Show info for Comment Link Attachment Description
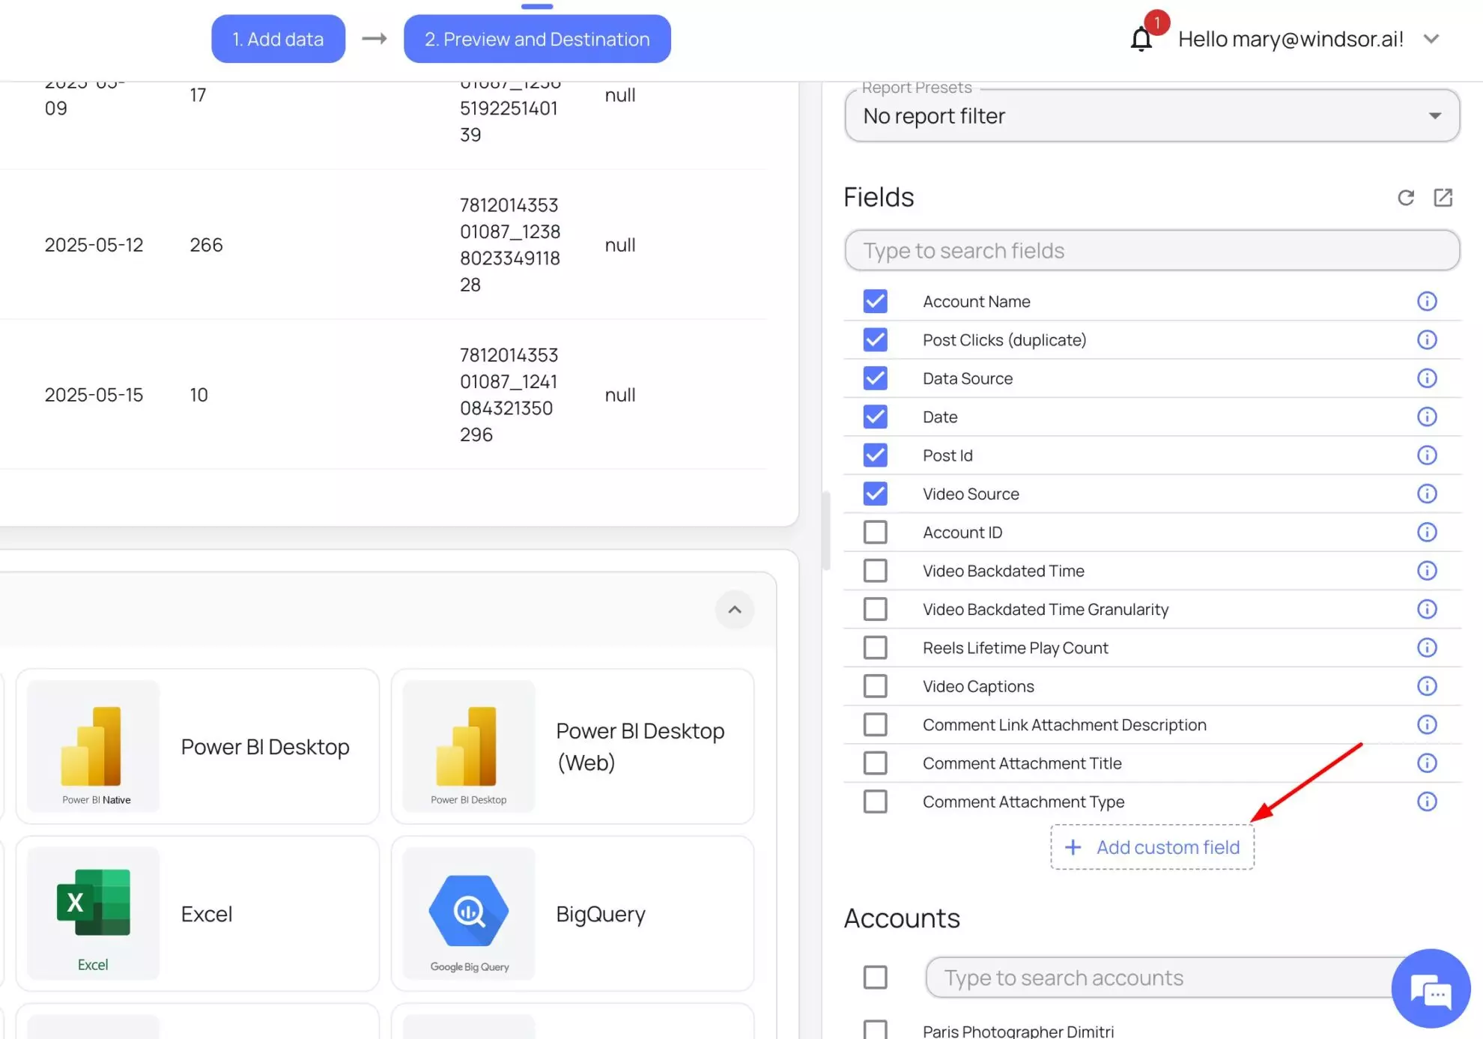Screen dimensions: 1483x1039 coord(1427,724)
